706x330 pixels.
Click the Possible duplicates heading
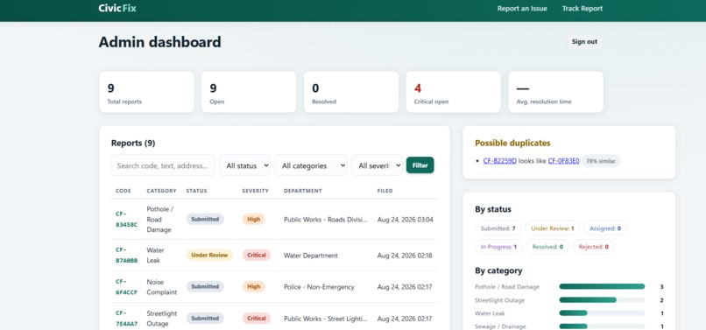click(512, 144)
